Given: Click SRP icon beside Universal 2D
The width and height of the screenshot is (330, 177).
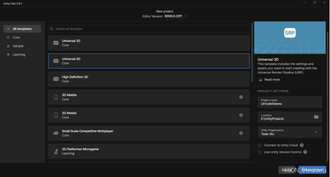Looking at the screenshot, I should 56,43.
